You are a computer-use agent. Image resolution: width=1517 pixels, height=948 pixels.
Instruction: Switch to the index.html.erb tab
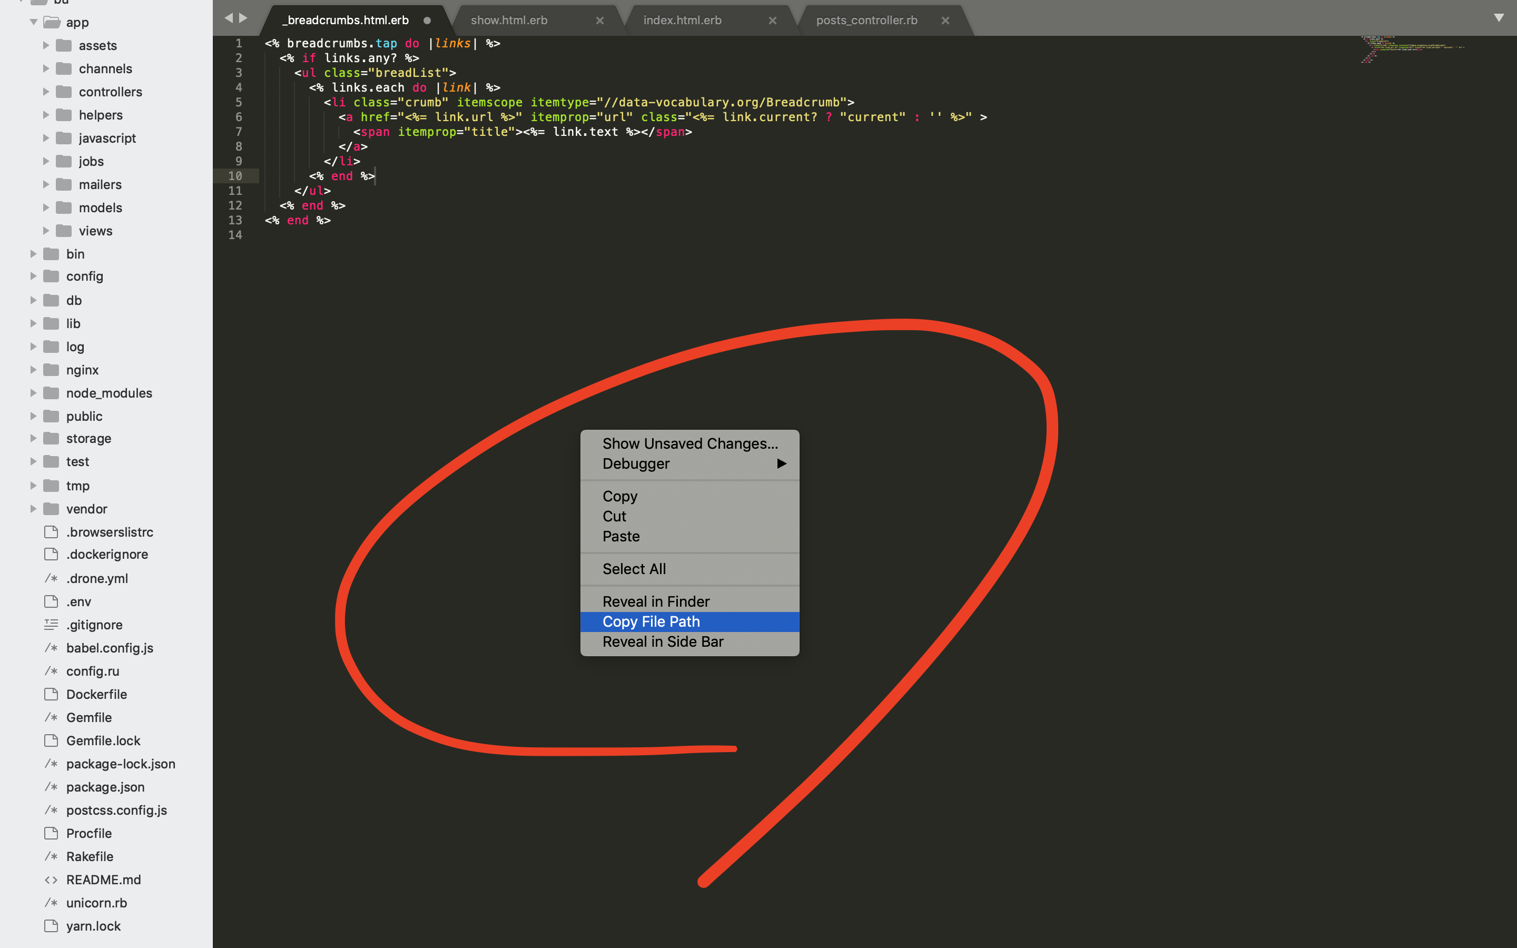point(682,20)
